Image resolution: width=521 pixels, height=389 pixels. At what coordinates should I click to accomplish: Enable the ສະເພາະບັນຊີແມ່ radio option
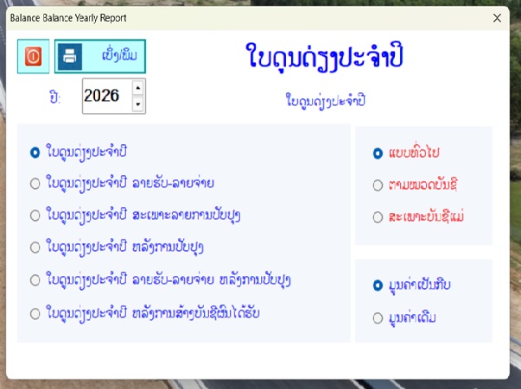[378, 216]
